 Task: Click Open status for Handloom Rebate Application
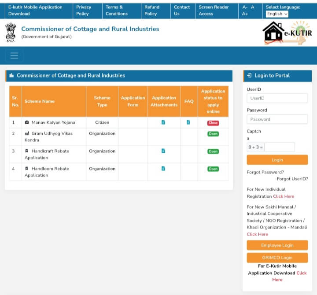click(213, 169)
